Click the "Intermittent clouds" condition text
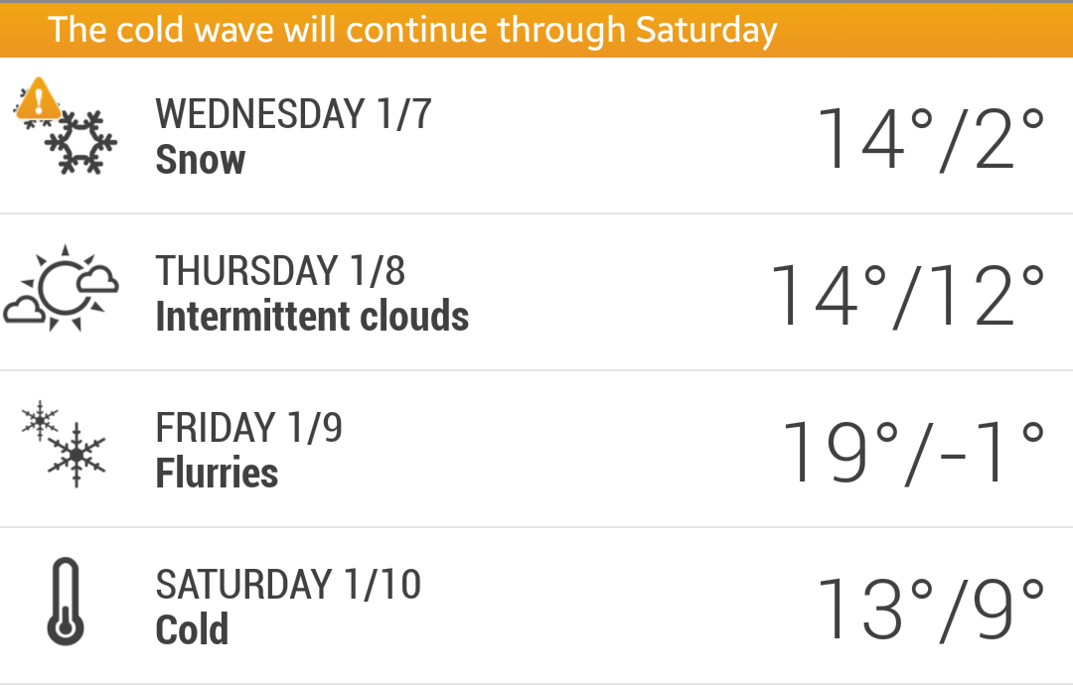The height and width of the screenshot is (685, 1073). [x=312, y=317]
